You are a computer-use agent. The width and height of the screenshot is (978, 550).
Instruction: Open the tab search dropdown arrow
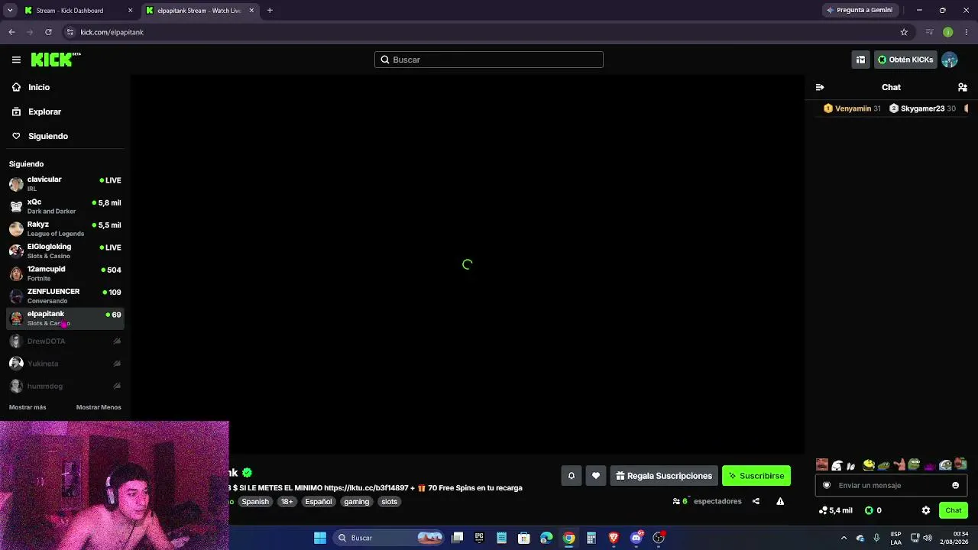click(x=10, y=11)
